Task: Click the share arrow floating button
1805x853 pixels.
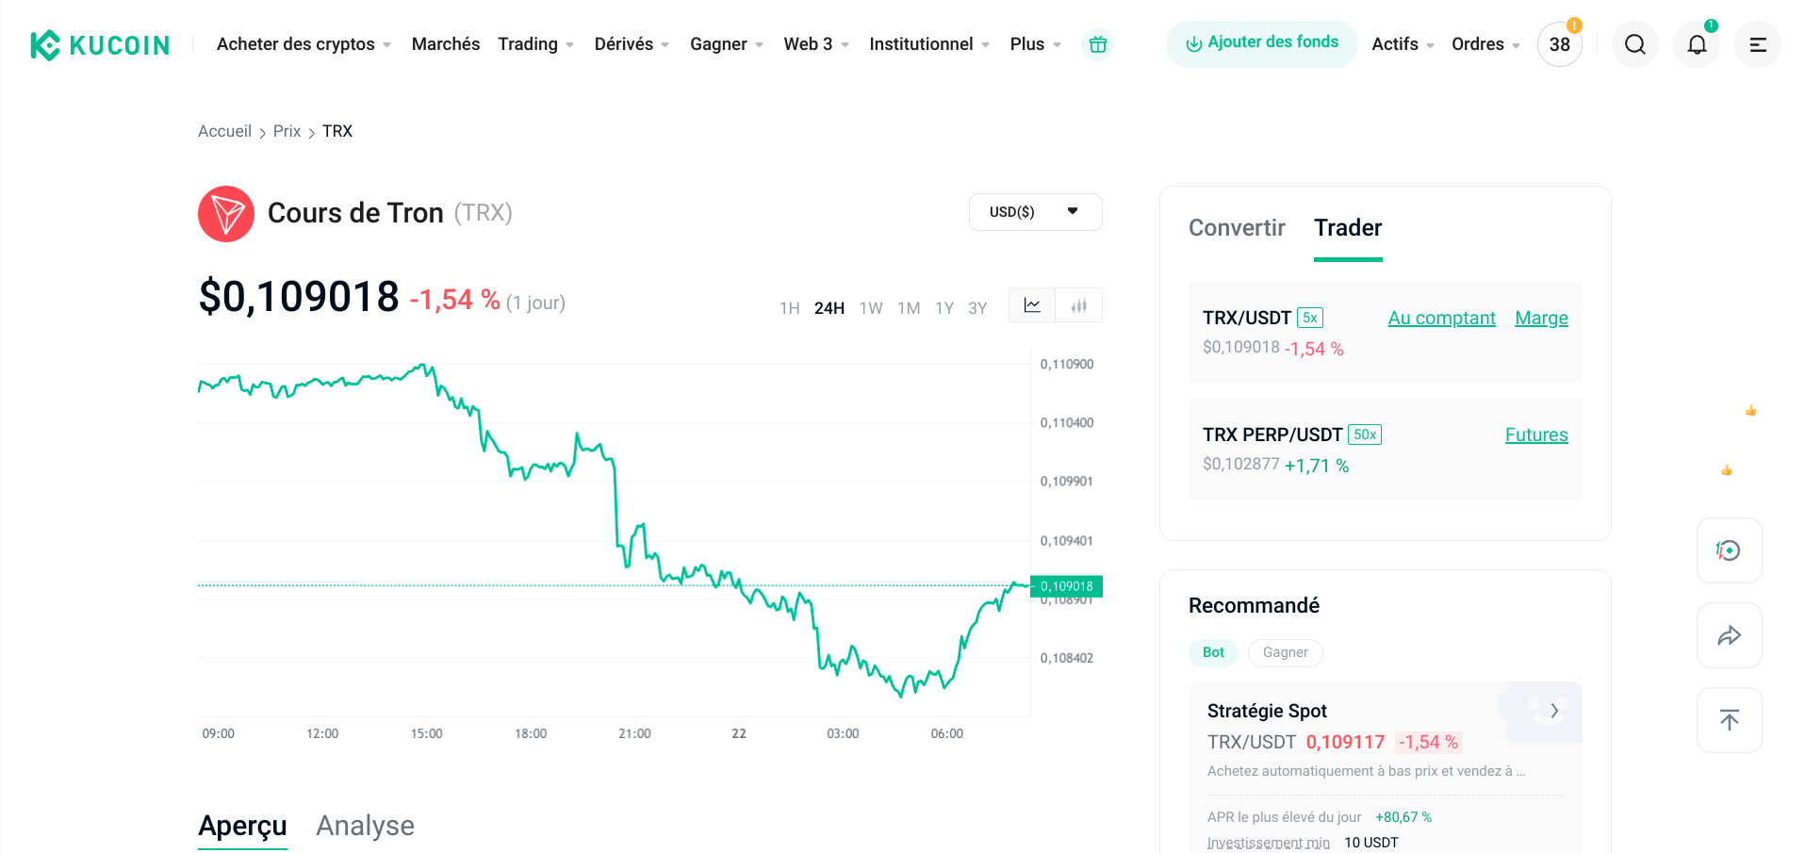Action: tap(1729, 635)
